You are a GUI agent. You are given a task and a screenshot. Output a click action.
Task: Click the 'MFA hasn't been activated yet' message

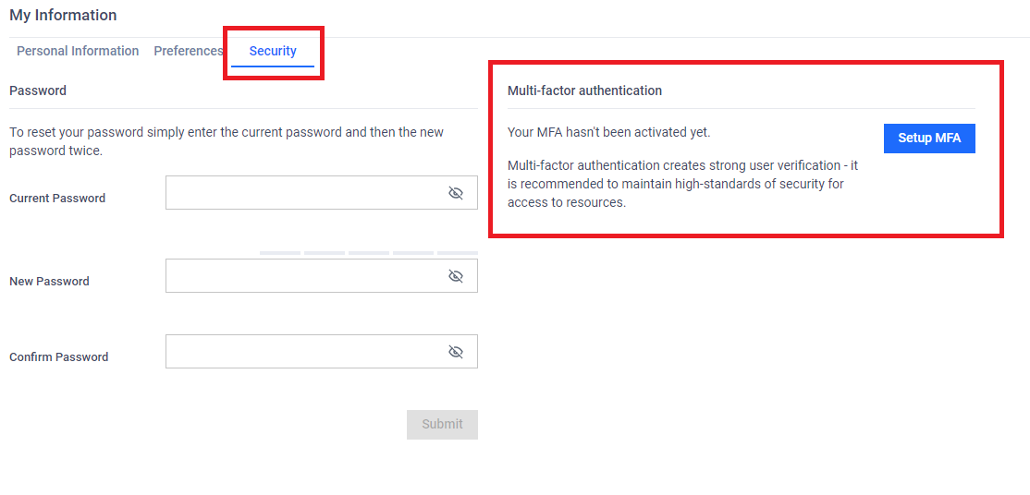(609, 132)
